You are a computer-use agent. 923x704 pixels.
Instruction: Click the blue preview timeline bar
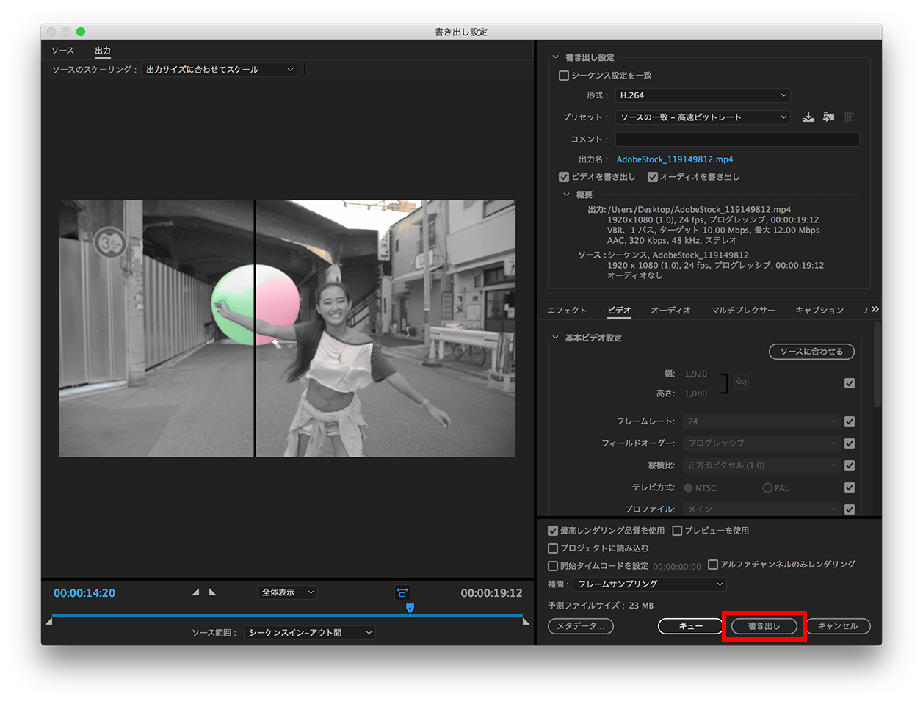coord(287,615)
